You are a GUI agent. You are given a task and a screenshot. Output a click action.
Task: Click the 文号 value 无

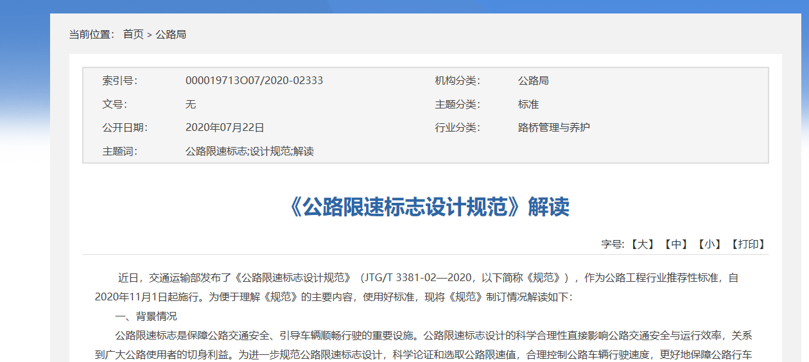pos(191,104)
